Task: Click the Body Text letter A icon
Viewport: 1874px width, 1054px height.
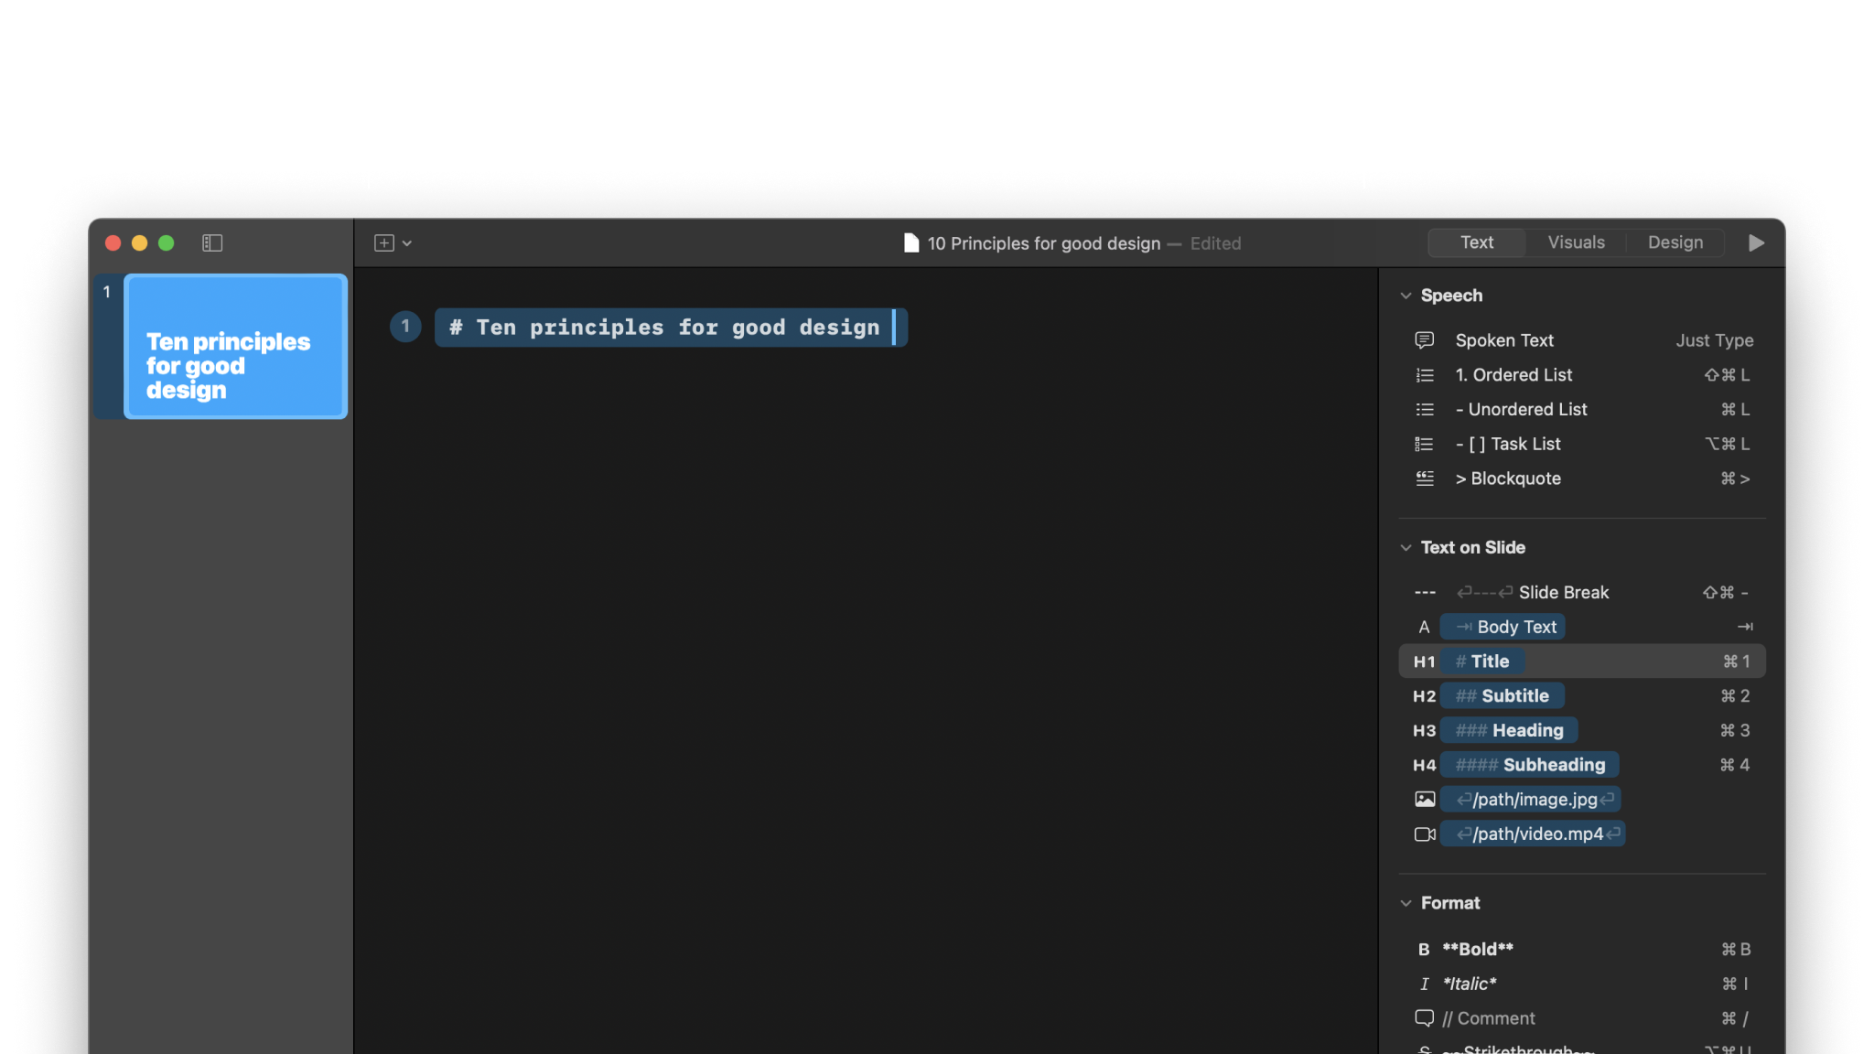Action: pos(1424,627)
